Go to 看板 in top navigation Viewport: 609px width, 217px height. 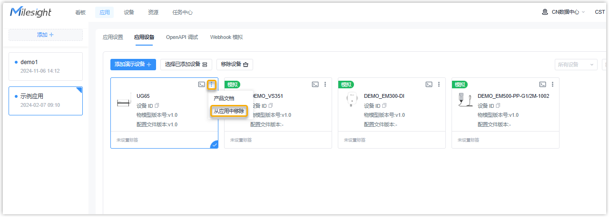(x=80, y=13)
